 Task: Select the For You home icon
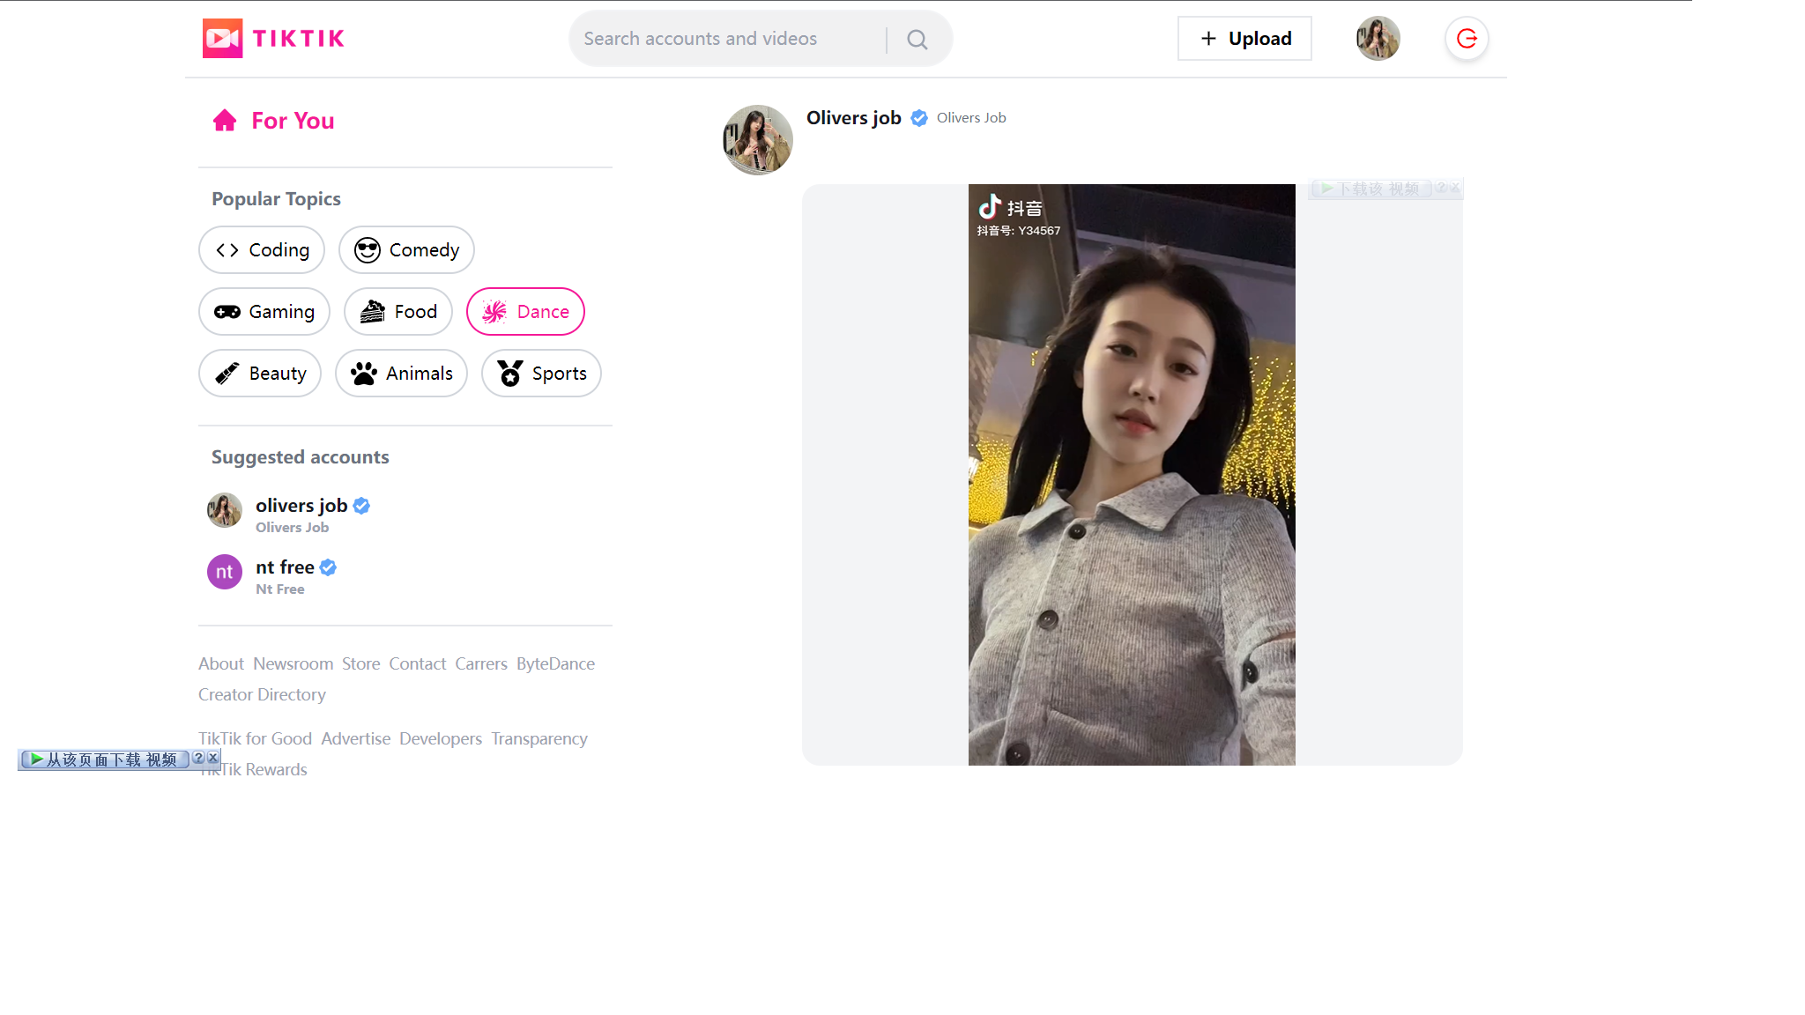click(x=225, y=120)
